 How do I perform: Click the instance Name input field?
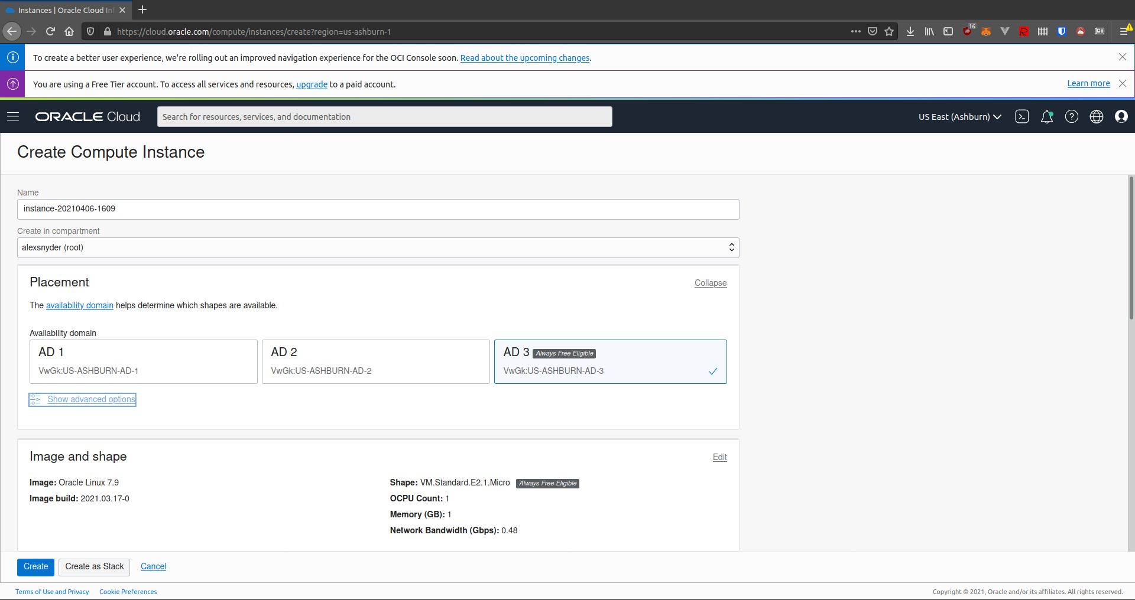point(378,209)
